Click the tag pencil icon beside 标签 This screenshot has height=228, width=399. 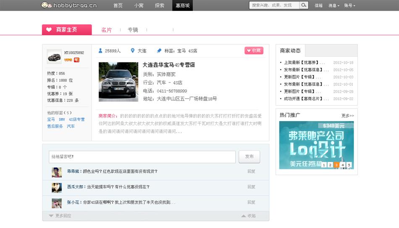[159, 51]
